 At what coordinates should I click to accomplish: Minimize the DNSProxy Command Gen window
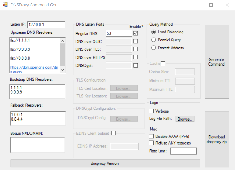click(195, 5)
